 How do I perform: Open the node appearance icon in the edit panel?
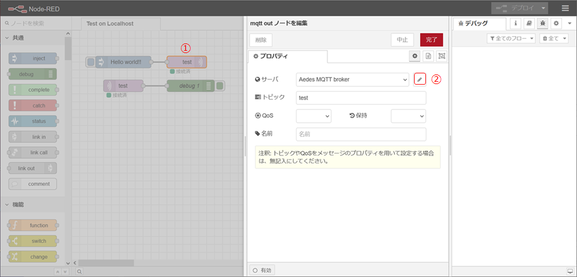pyautogui.click(x=441, y=56)
